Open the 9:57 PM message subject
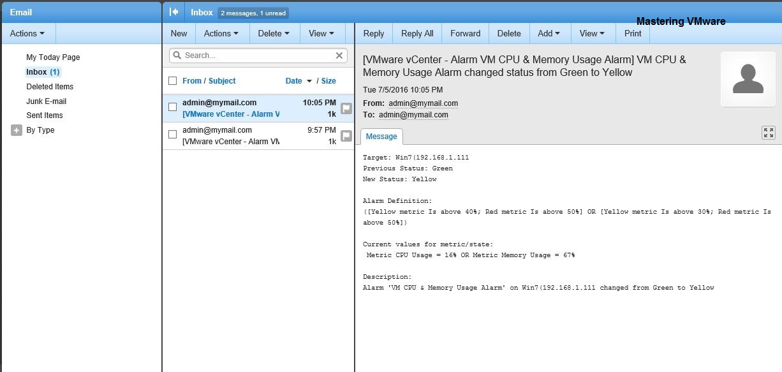Screen dimensions: 782x372 [231, 142]
